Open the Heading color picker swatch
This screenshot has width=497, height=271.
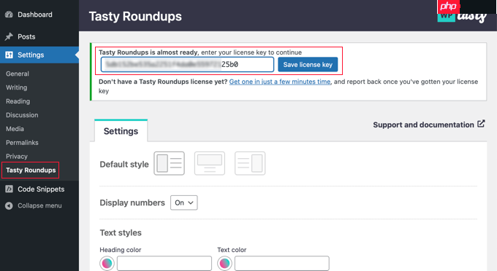(107, 263)
